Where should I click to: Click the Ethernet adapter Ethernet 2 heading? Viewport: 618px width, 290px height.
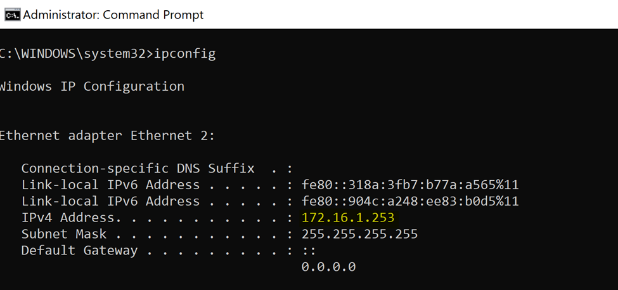point(108,136)
